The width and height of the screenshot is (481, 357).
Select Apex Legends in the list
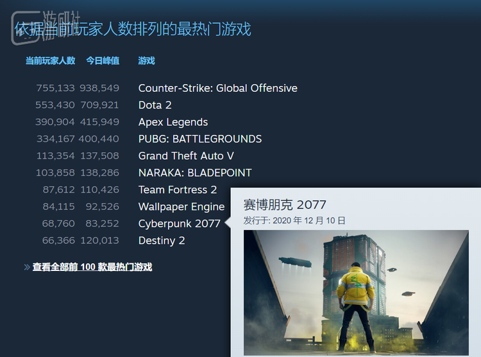[173, 122]
